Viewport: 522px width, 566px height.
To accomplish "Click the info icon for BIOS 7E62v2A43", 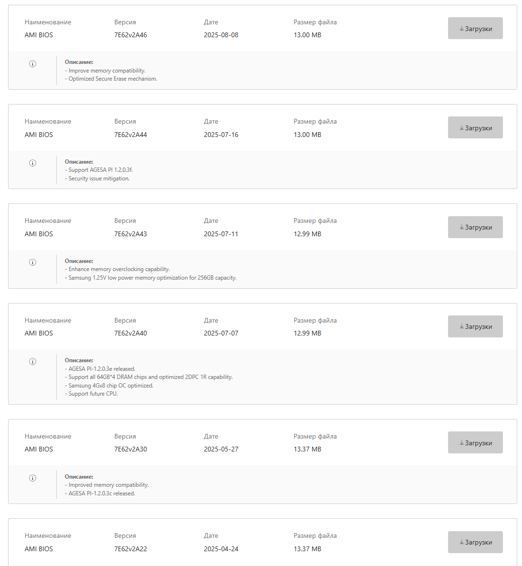I will click(32, 262).
